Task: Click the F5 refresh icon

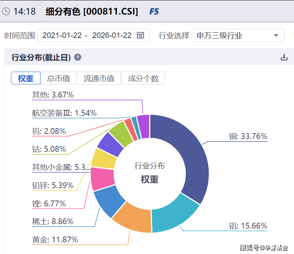Action: click(x=154, y=11)
